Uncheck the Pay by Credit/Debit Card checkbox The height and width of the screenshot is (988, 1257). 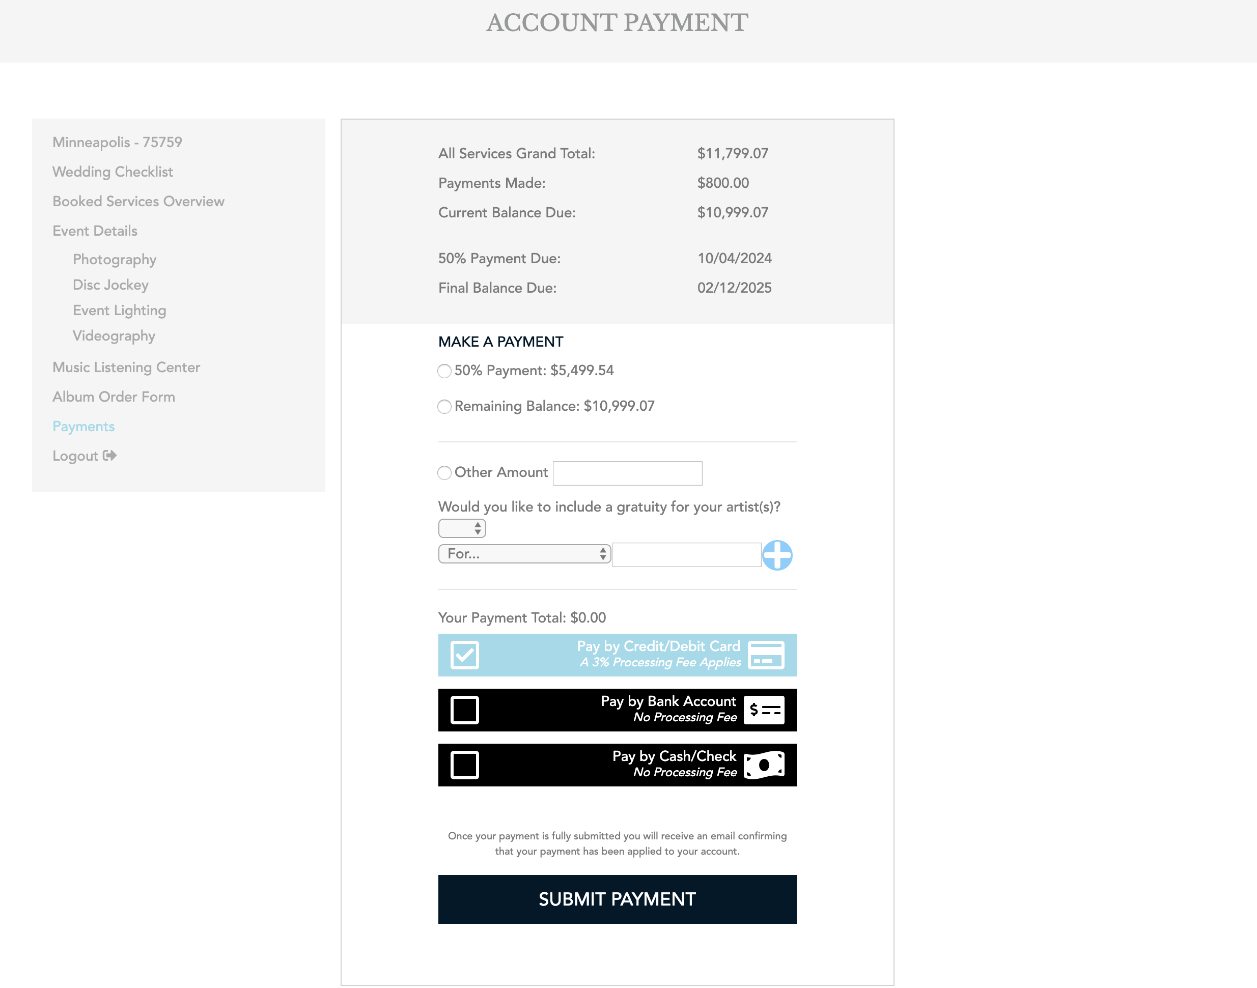click(x=464, y=655)
